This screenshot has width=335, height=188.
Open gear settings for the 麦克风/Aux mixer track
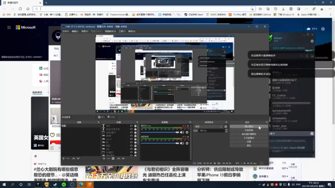coord(187,132)
